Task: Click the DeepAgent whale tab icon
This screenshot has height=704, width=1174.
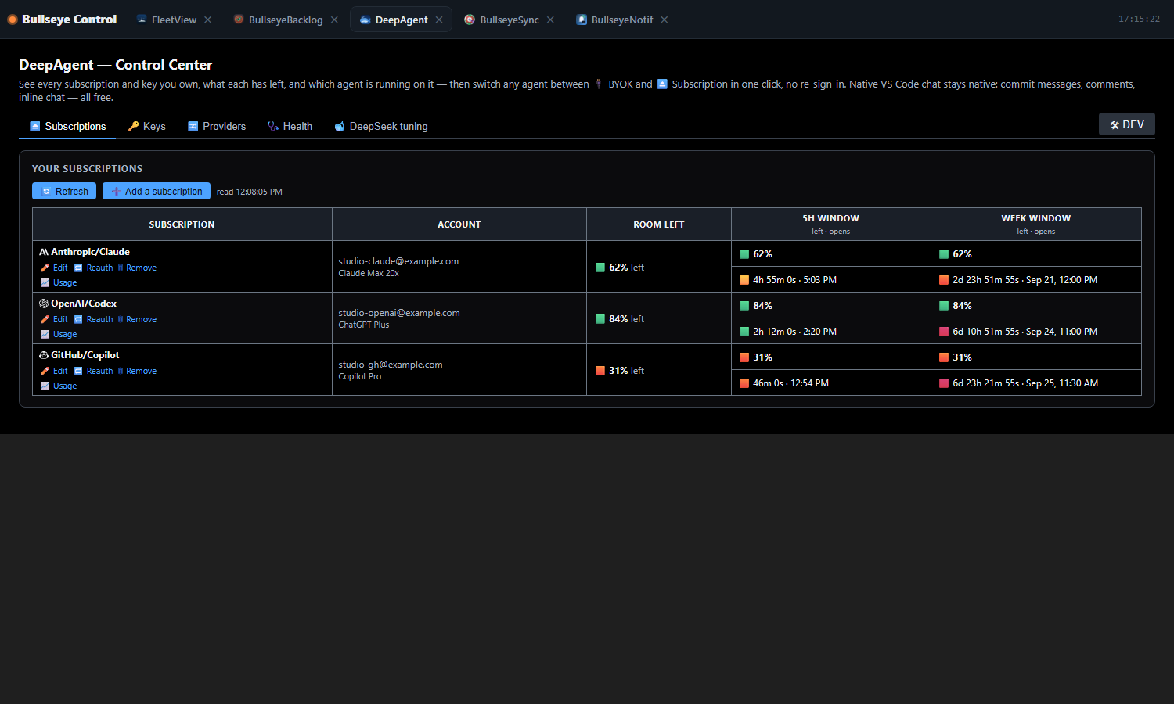Action: click(365, 20)
